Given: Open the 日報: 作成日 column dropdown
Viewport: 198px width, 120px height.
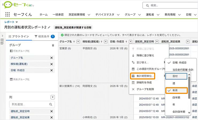Looking at the screenshot, I should [x=131, y=42].
